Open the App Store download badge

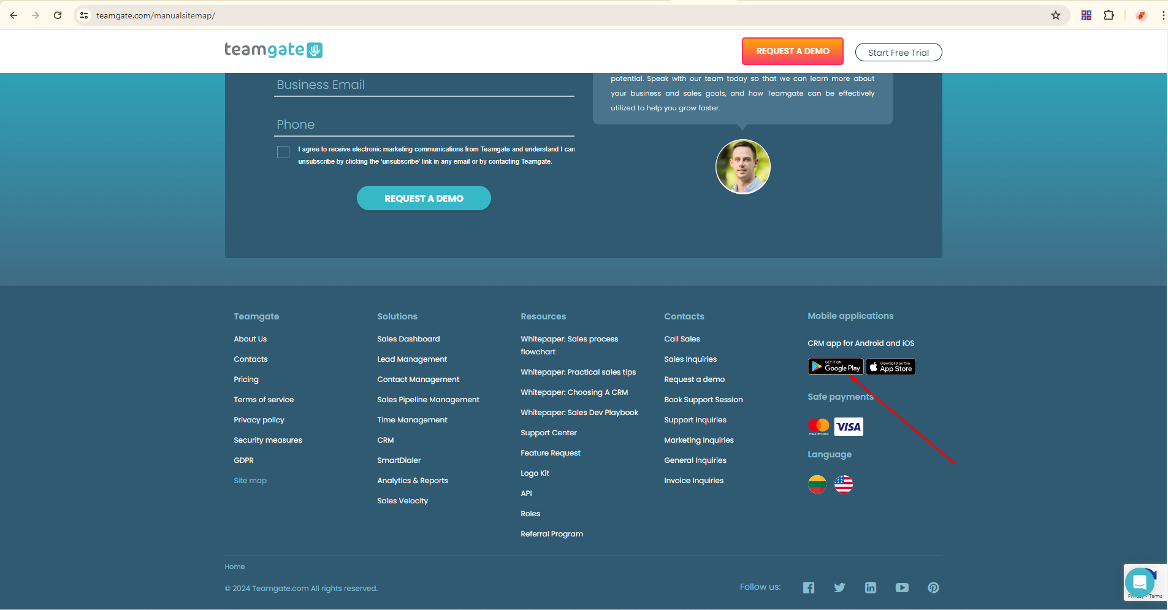tap(891, 367)
